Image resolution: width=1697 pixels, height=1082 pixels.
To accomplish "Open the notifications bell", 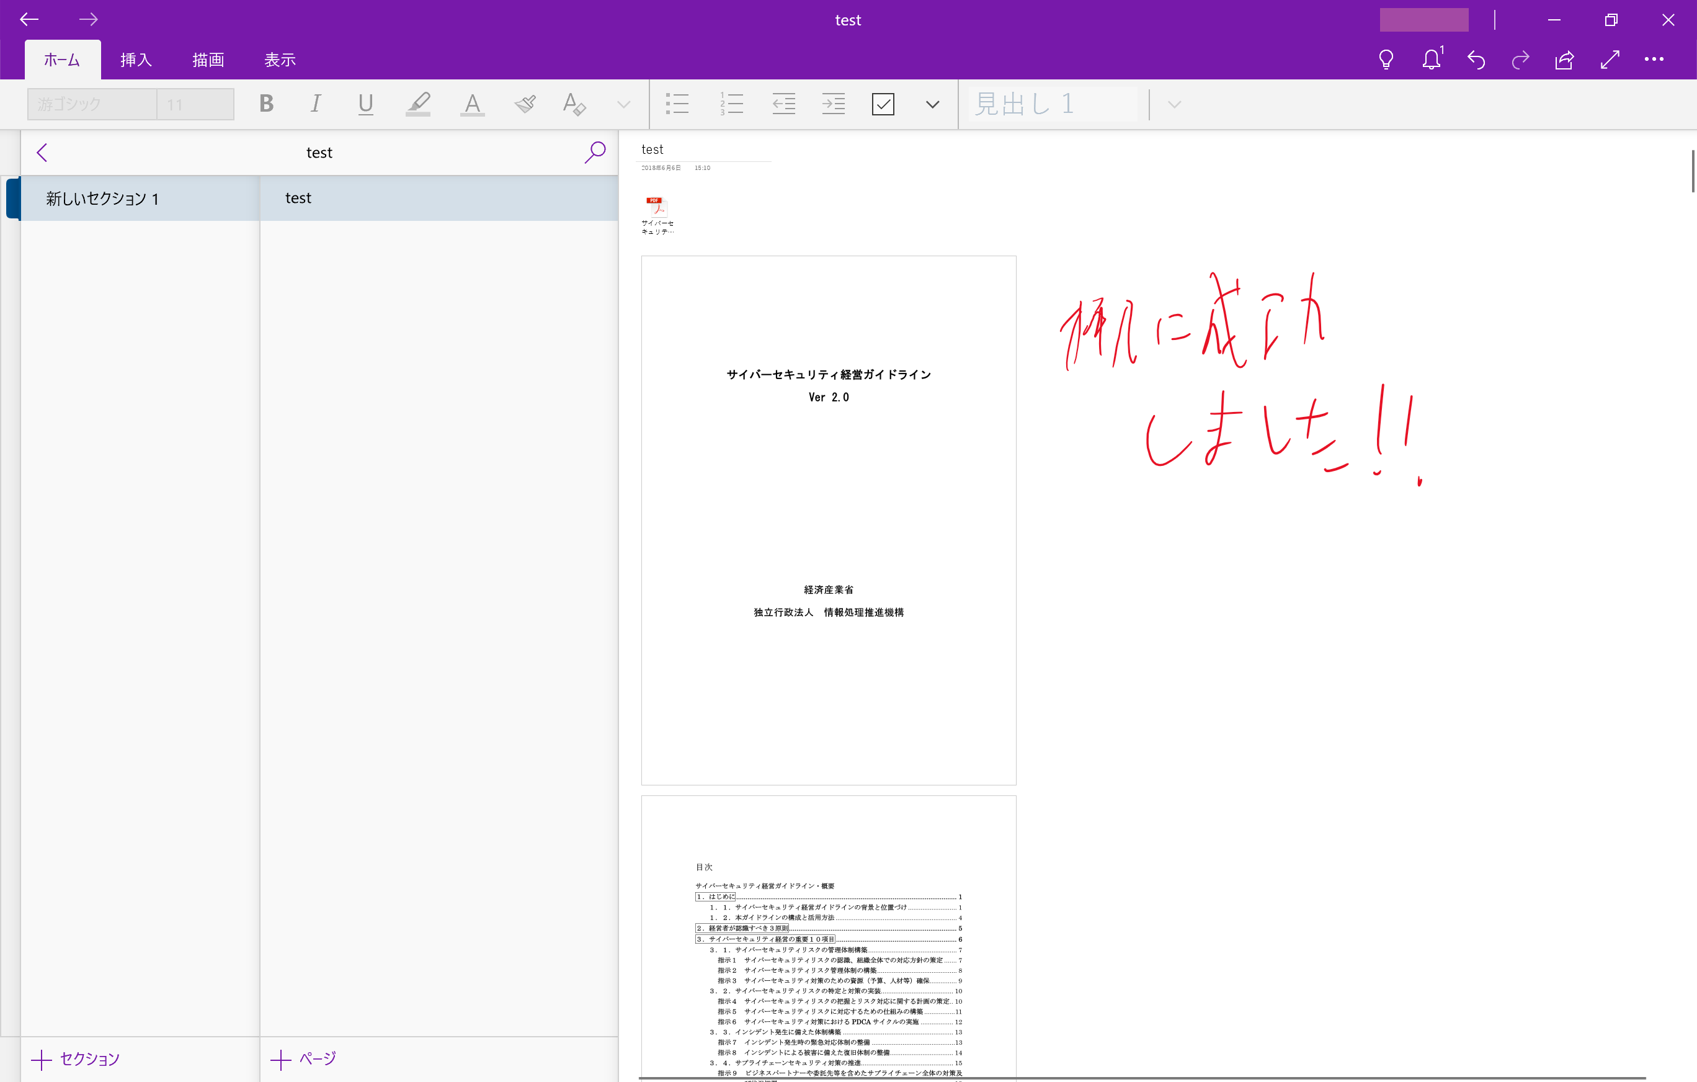I will pos(1431,60).
